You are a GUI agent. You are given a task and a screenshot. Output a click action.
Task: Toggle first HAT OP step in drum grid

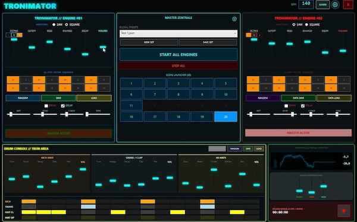(x=29, y=218)
